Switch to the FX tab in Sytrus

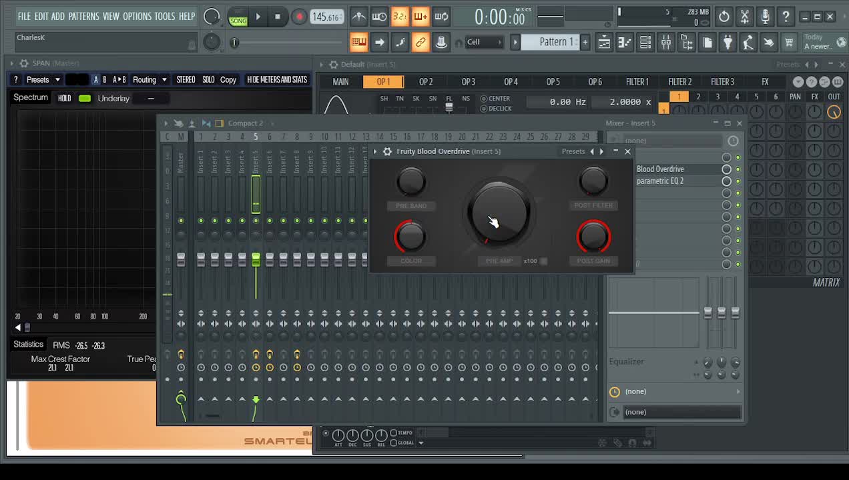(765, 81)
